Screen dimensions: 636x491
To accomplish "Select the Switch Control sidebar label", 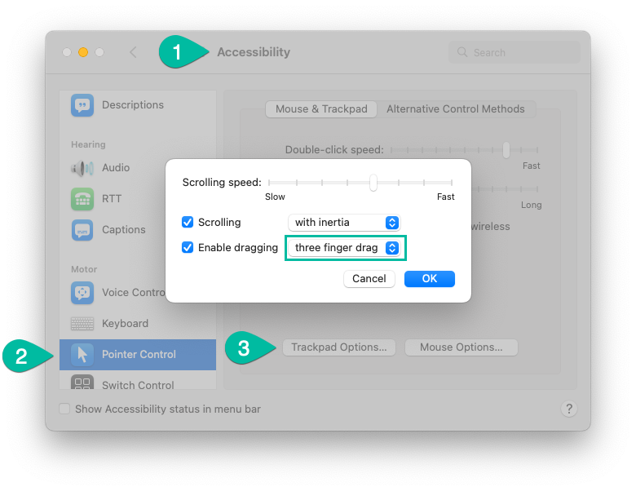I will 138,385.
